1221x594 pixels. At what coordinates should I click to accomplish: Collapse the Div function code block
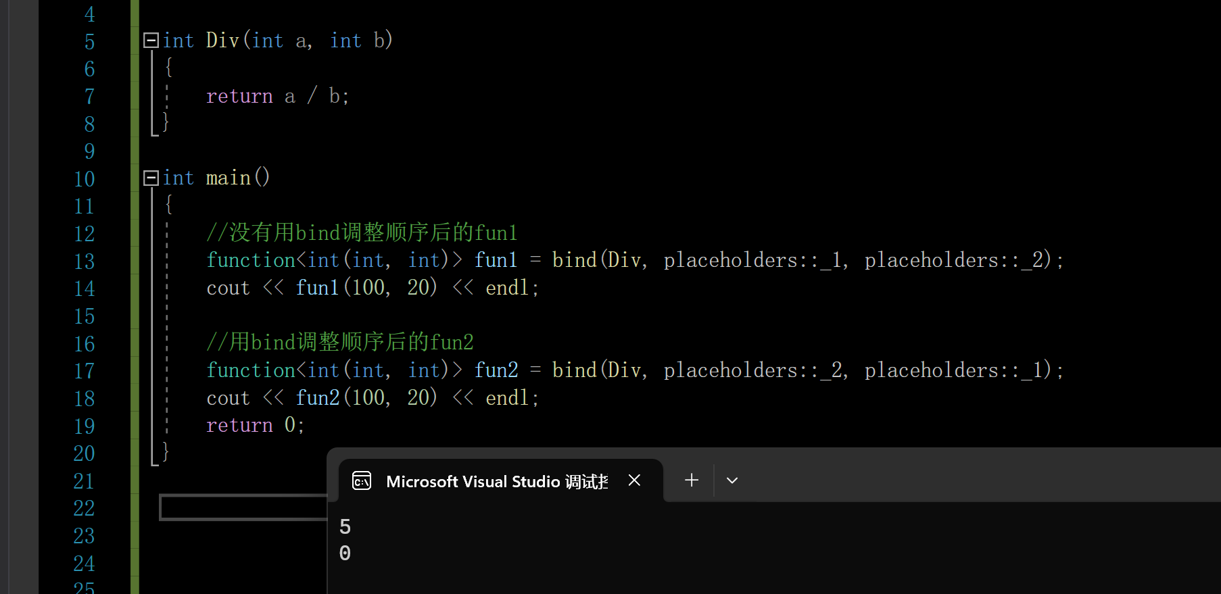(x=151, y=41)
